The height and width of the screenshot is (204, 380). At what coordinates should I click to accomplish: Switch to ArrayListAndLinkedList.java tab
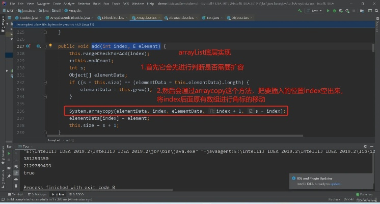[70, 18]
